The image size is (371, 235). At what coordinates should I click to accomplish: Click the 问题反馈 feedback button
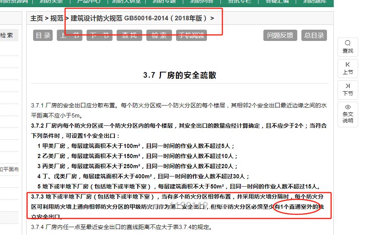coord(280,35)
